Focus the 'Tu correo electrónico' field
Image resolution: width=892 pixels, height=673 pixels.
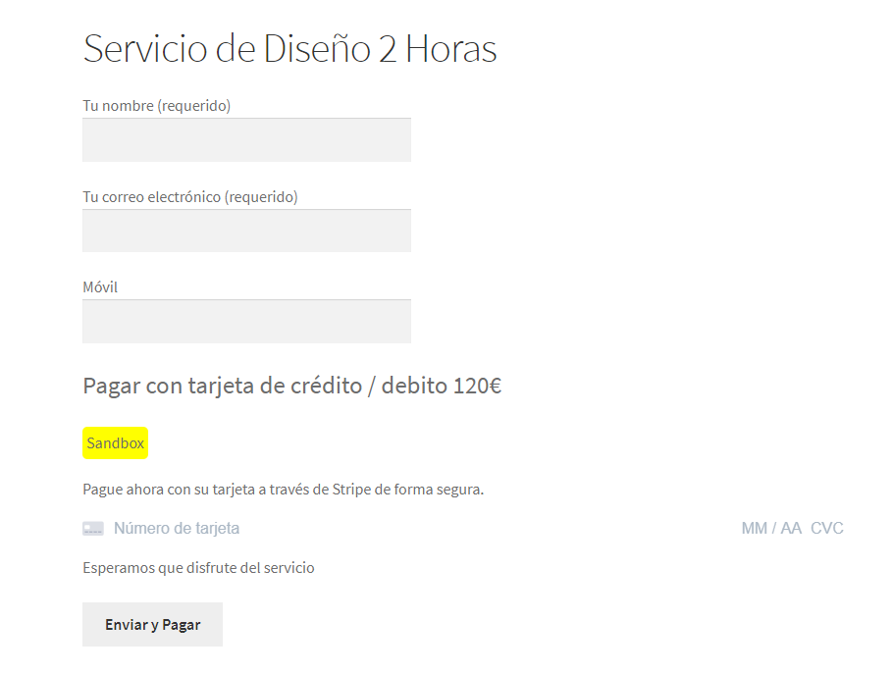[246, 231]
